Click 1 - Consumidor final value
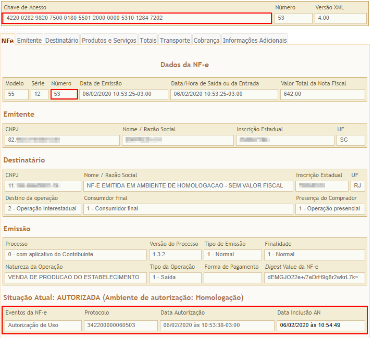The image size is (373, 338). coord(188,209)
